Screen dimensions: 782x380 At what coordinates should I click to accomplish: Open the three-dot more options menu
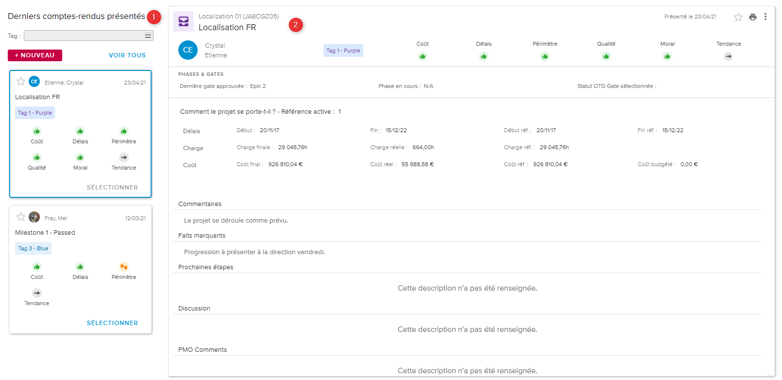pos(765,17)
